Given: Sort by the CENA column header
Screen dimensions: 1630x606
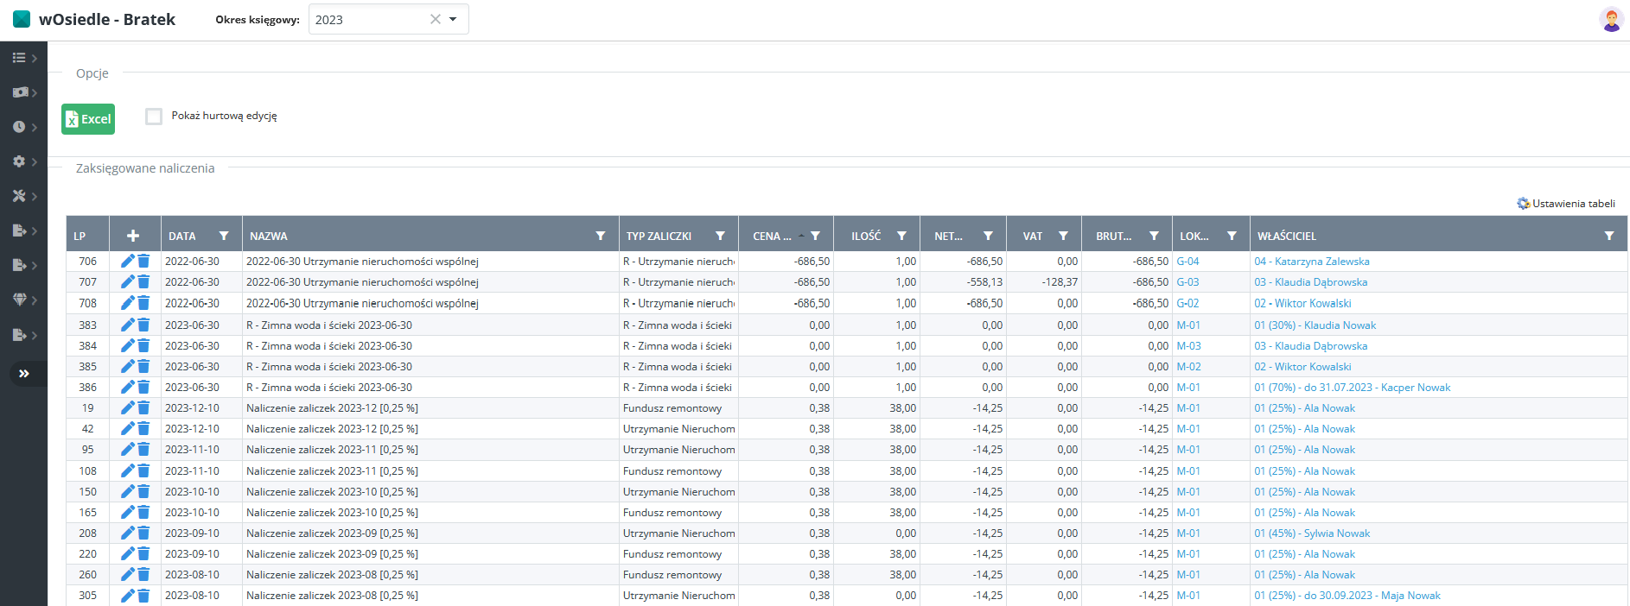Looking at the screenshot, I should [x=771, y=236].
